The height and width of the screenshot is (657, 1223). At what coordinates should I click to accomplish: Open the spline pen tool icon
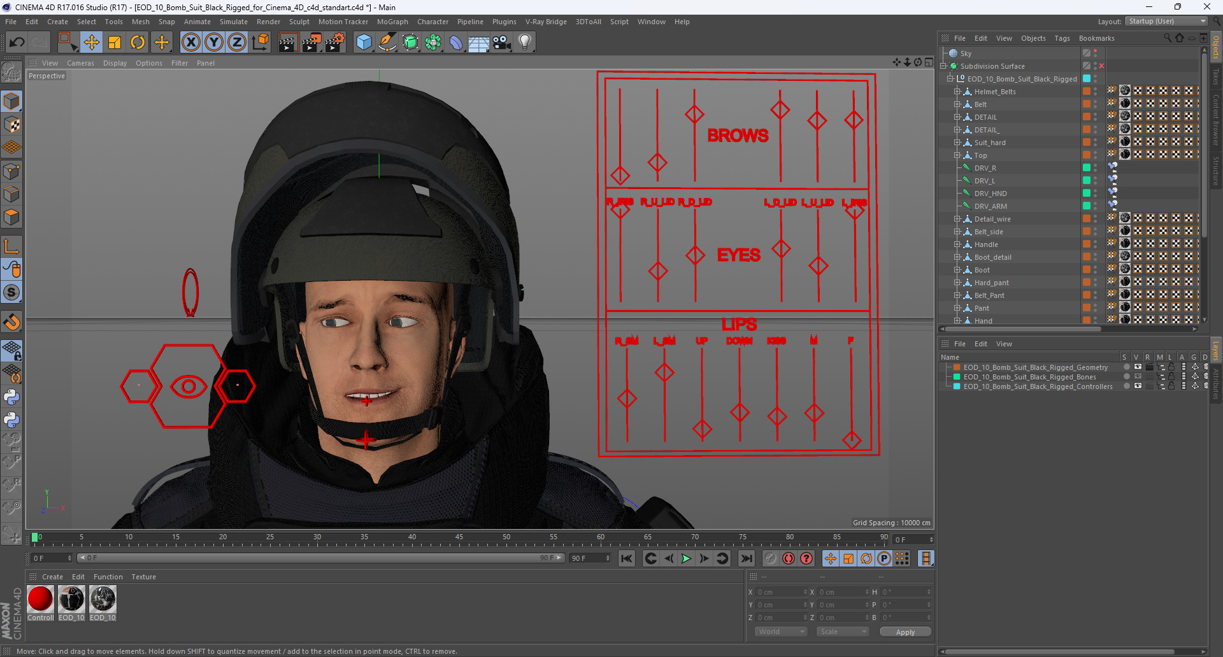pos(387,43)
